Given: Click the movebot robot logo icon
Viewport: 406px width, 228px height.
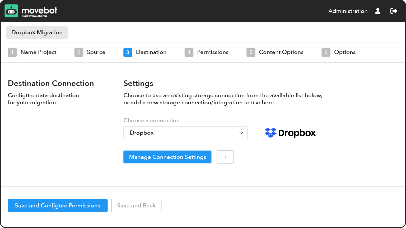Looking at the screenshot, I should pyautogui.click(x=11, y=11).
